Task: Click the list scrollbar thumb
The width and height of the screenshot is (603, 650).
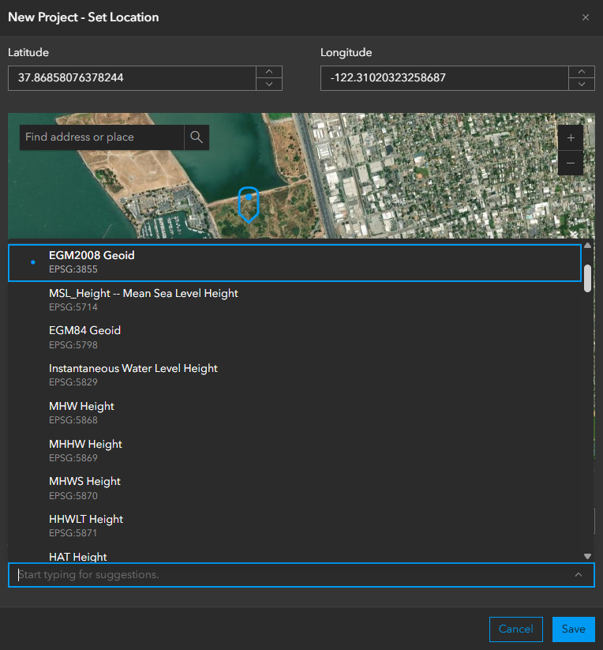Action: coord(587,279)
